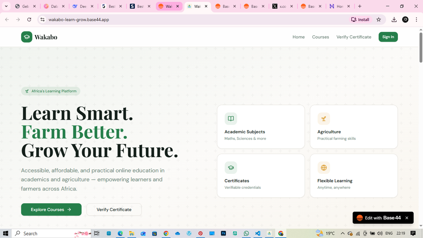This screenshot has width=423, height=238.
Task: Click the green Sign In button
Action: 388,37
